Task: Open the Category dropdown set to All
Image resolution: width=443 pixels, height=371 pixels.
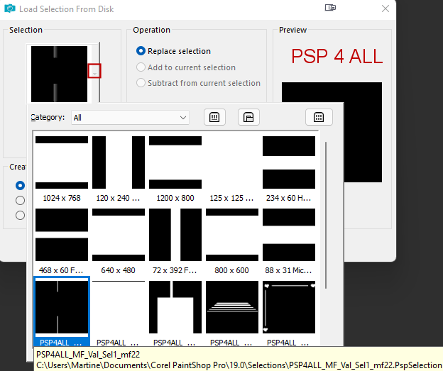Action: (131, 117)
